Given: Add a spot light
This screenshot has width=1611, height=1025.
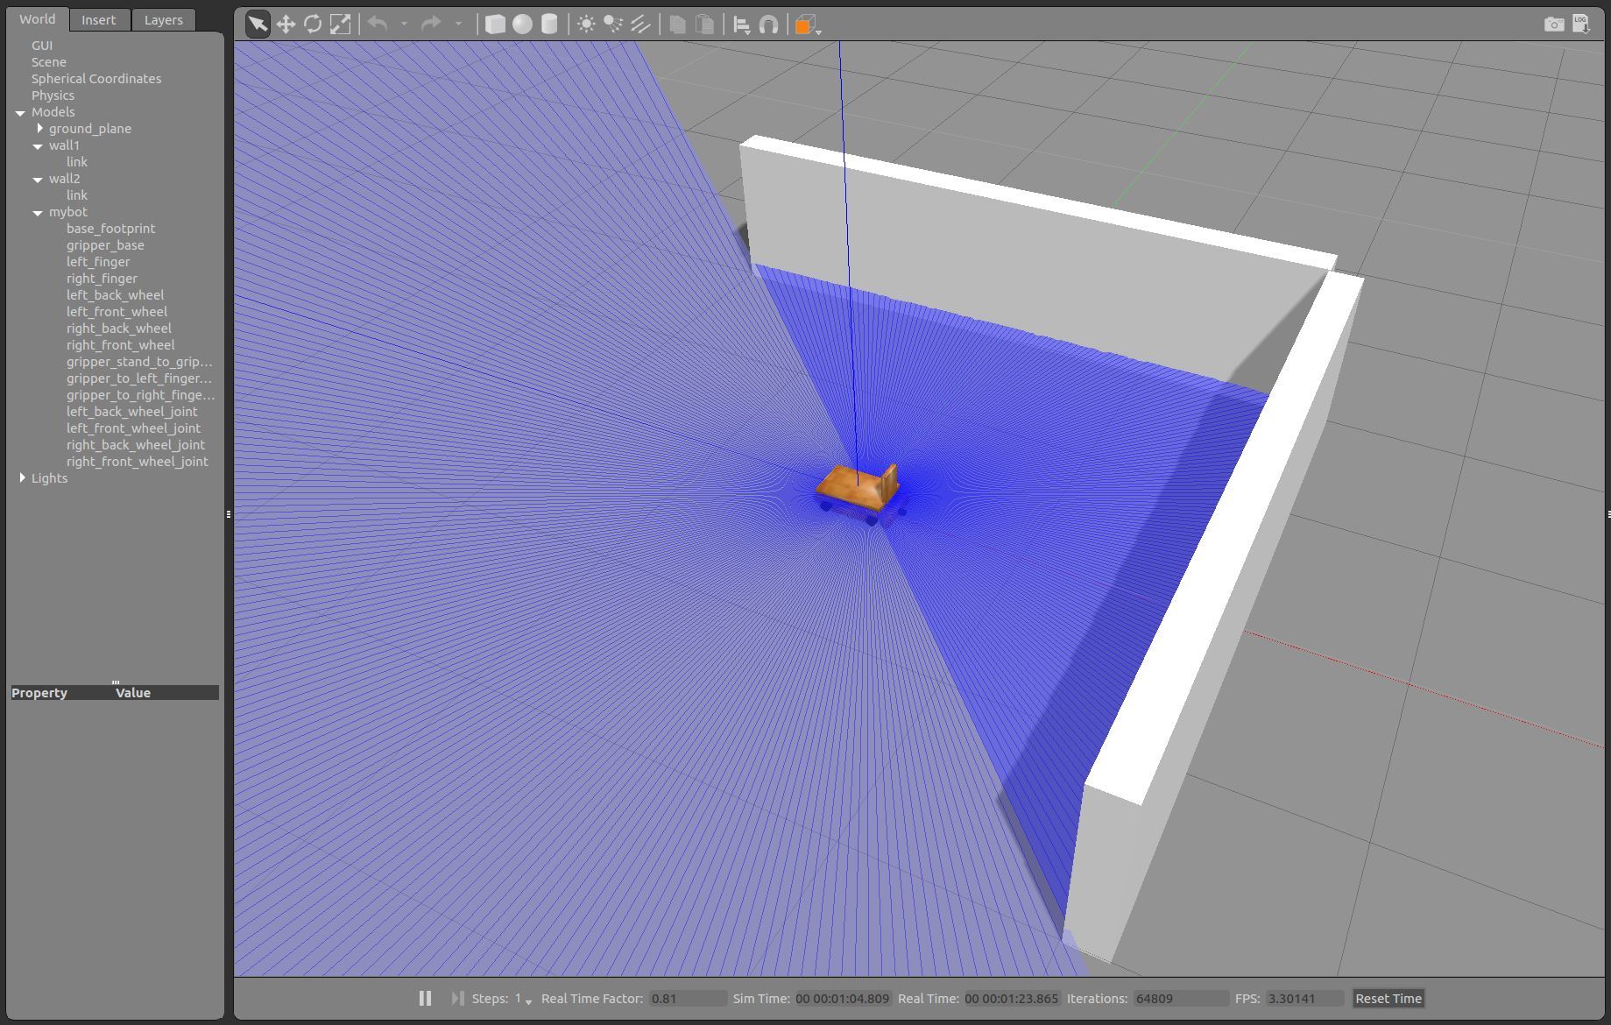Looking at the screenshot, I should [613, 25].
